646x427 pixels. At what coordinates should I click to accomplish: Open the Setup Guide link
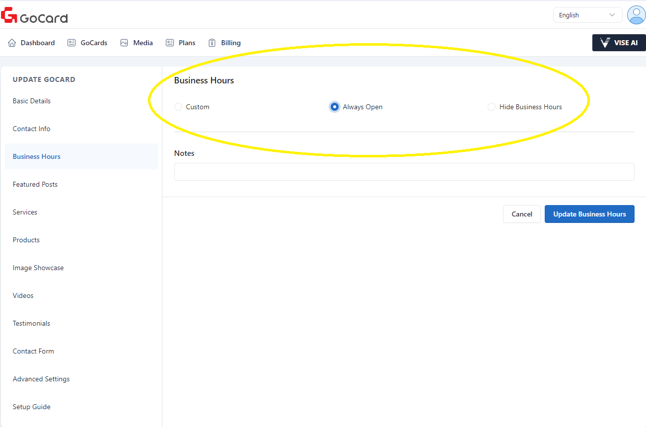click(x=32, y=407)
